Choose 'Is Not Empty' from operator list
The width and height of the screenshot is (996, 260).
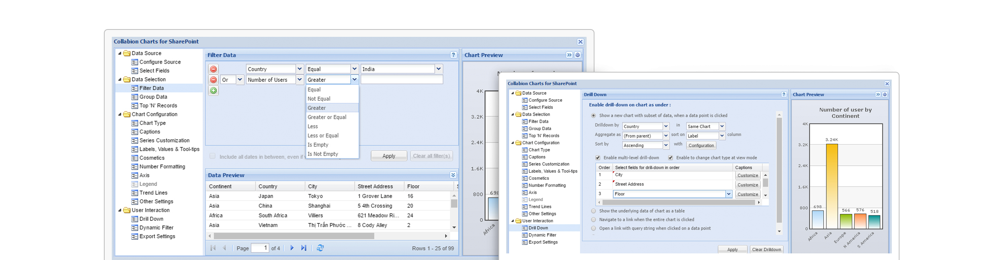click(x=332, y=154)
